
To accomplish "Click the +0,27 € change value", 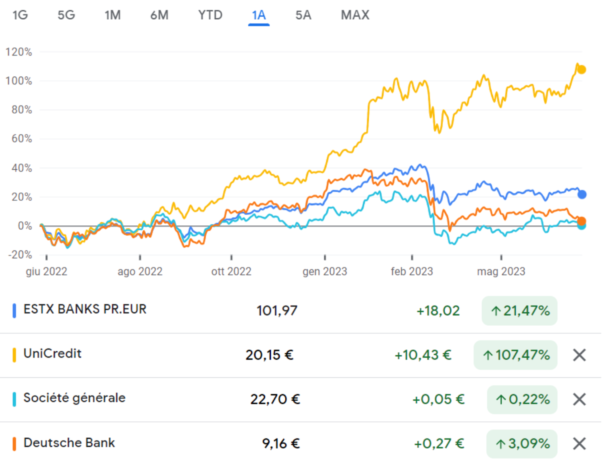I will (x=439, y=444).
